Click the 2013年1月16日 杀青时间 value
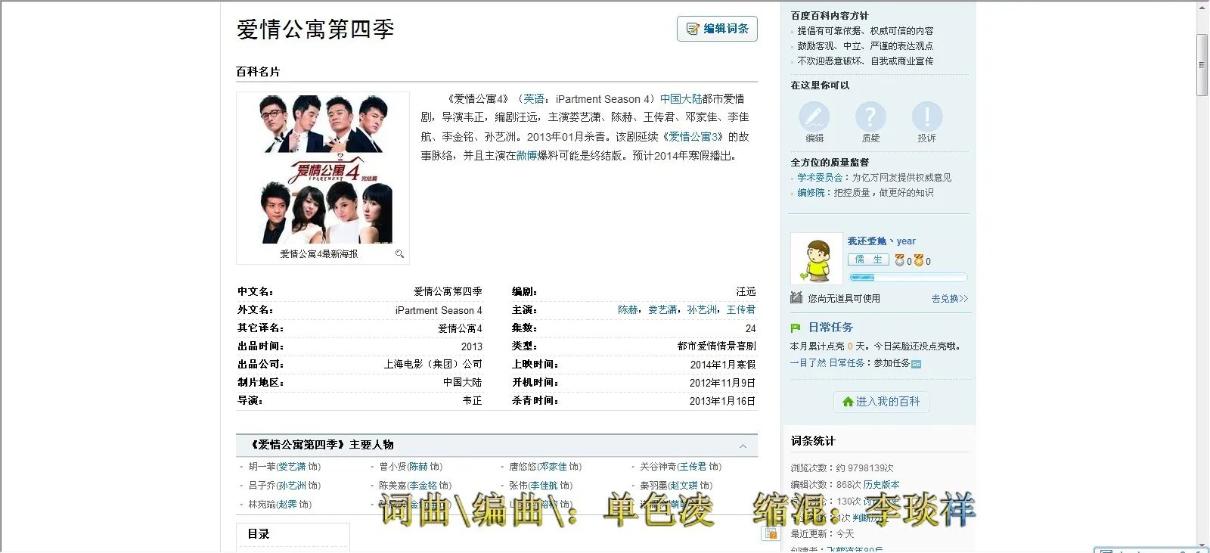1210x553 pixels. (x=722, y=401)
